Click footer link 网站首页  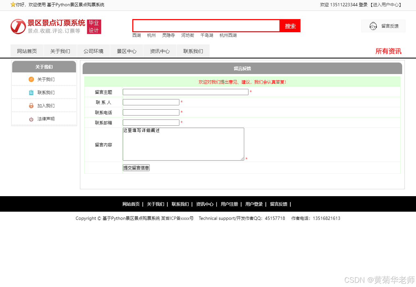(x=131, y=204)
